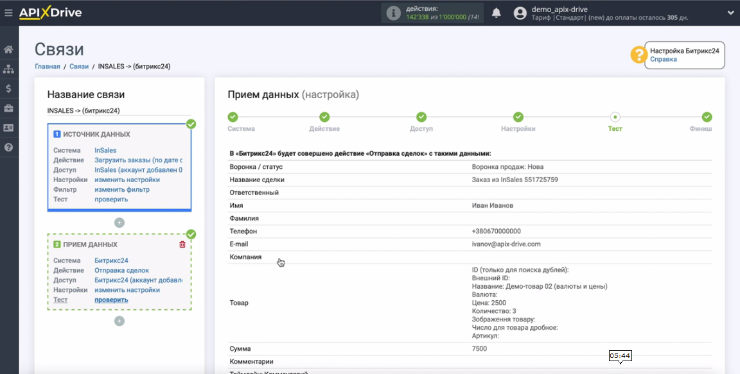Open the InSales system link
740x374 pixels.
(105, 150)
